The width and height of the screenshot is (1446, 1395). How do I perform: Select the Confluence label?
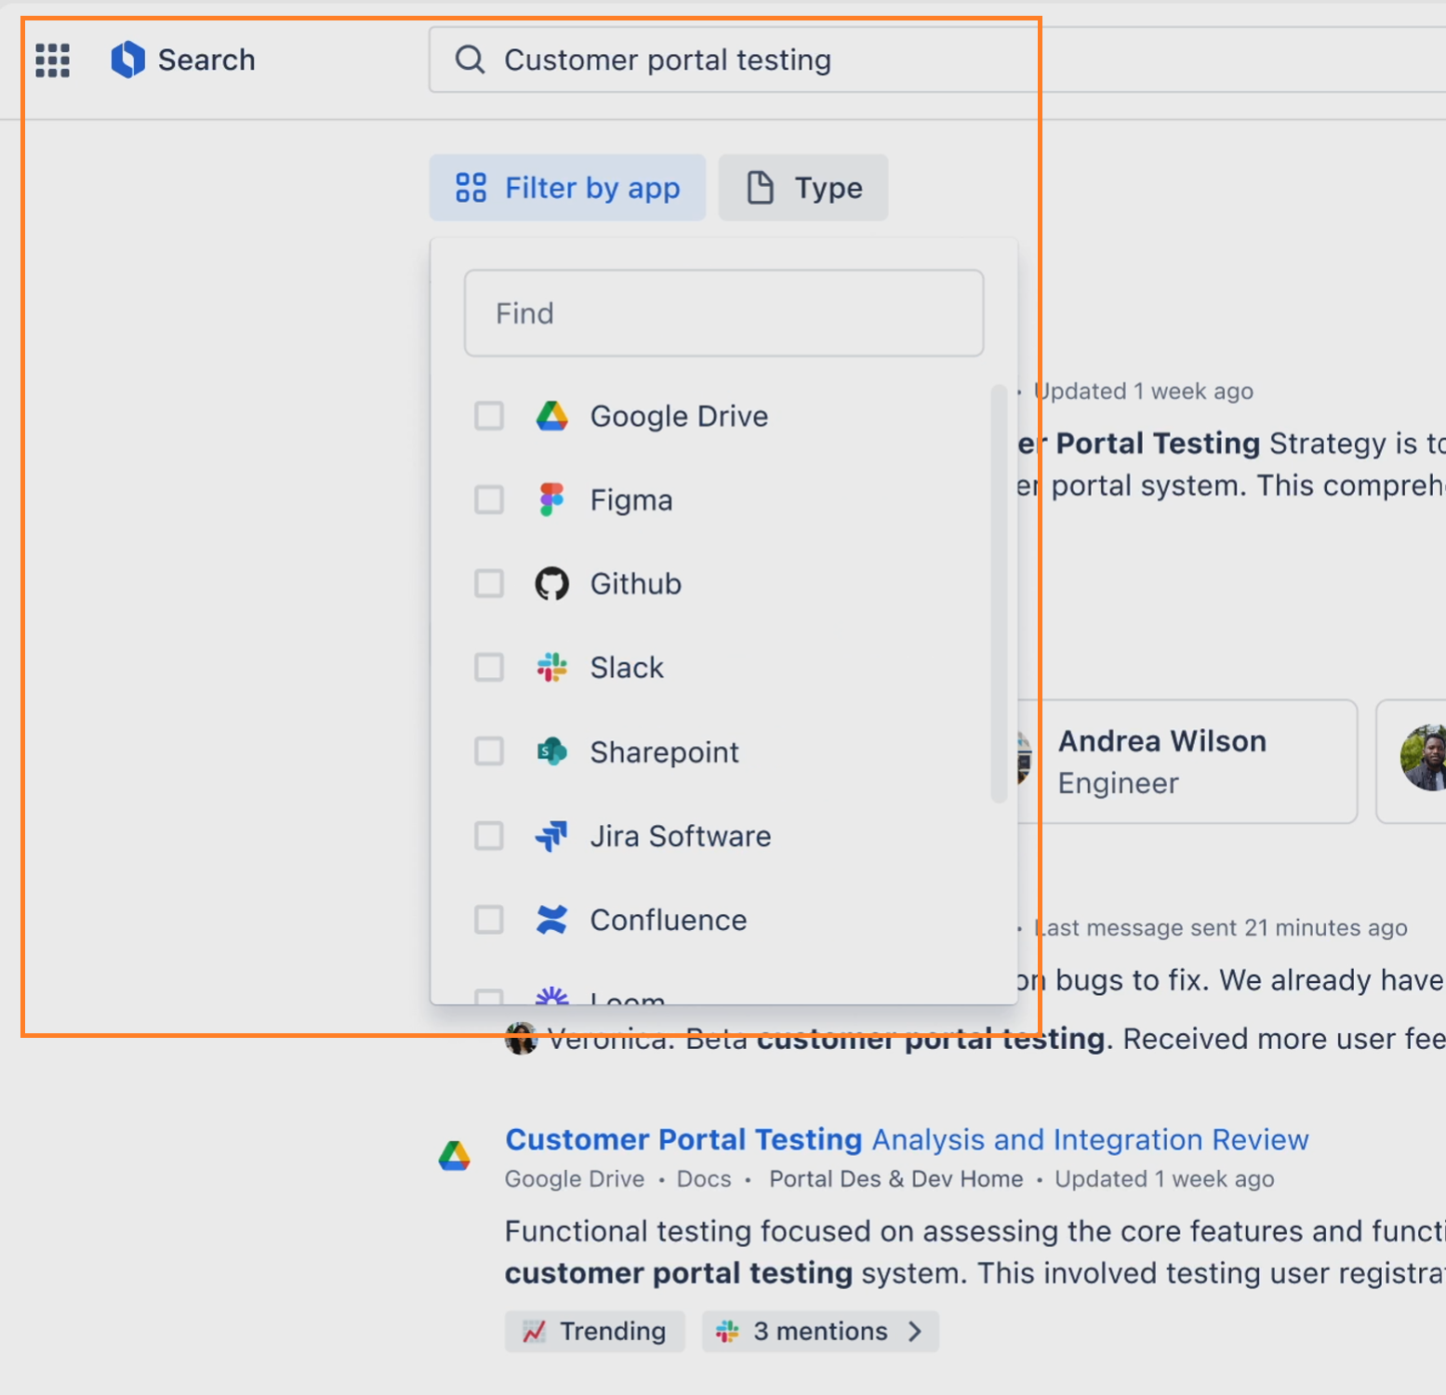point(669,920)
